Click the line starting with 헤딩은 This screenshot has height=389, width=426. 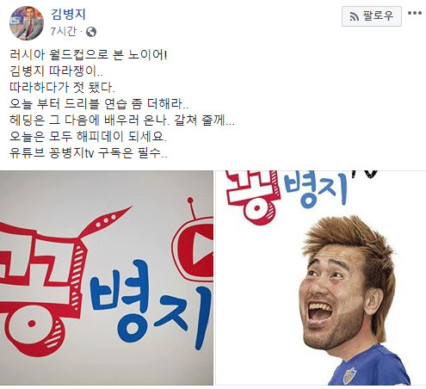122,120
